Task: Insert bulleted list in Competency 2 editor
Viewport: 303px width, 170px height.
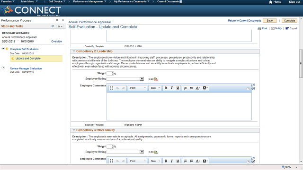Action: coord(191,88)
